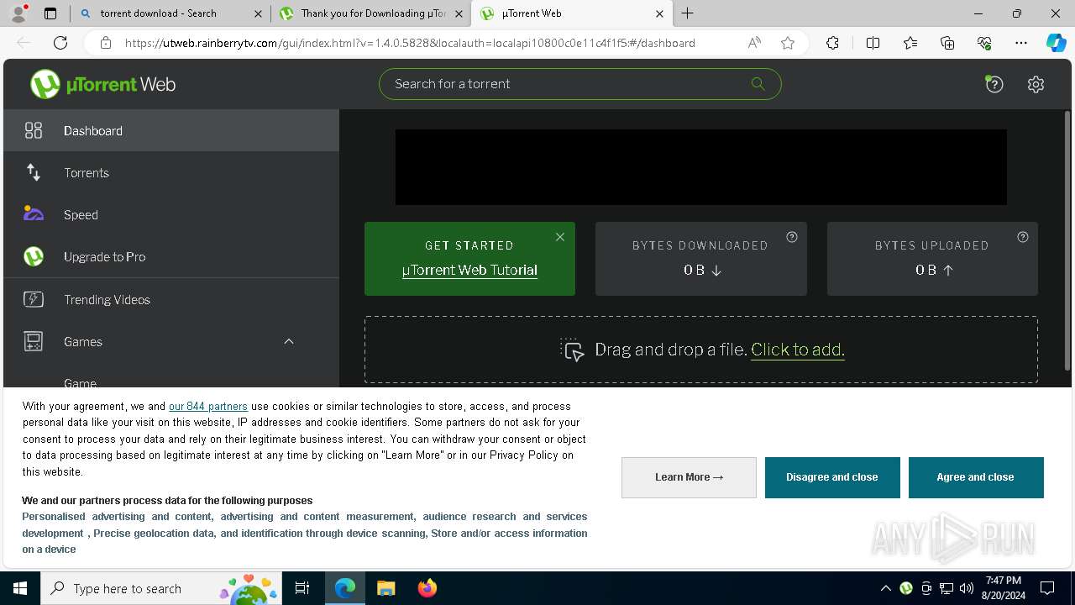Open the 'our 844 partners' link

208,406
